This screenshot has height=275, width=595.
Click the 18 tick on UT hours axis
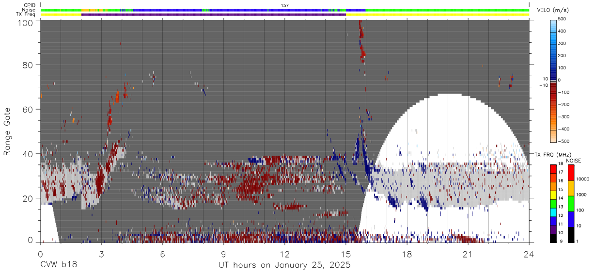tap(407, 254)
